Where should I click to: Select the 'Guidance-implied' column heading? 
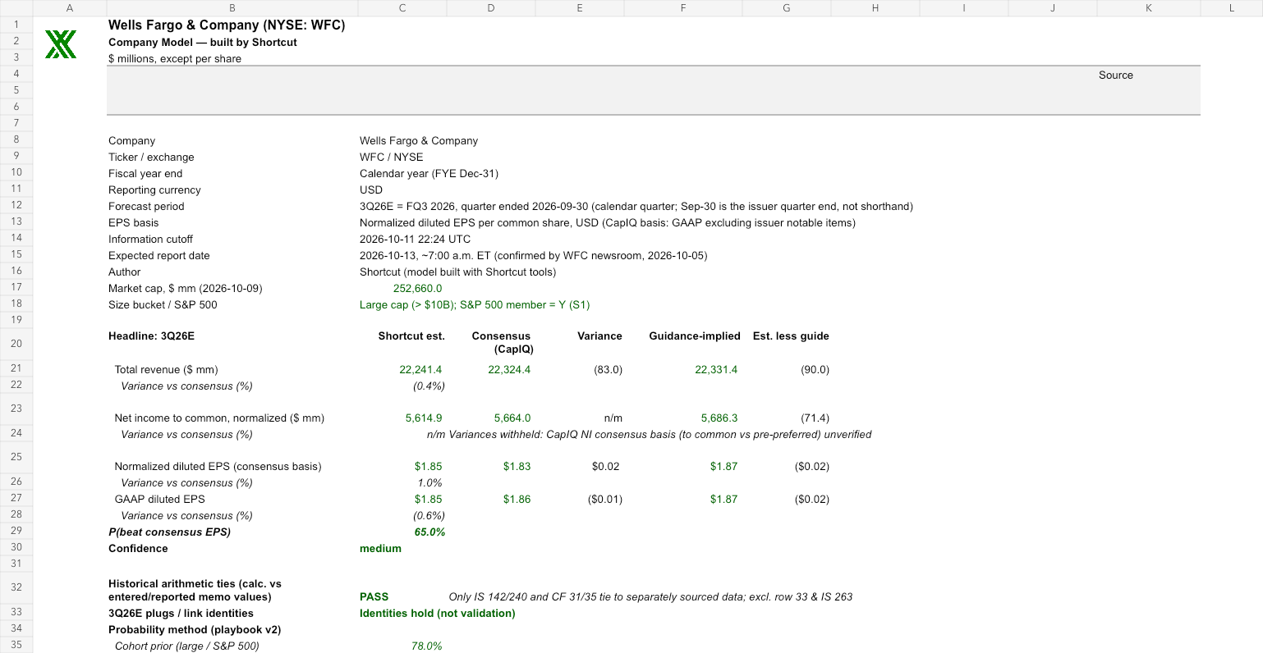click(x=695, y=336)
